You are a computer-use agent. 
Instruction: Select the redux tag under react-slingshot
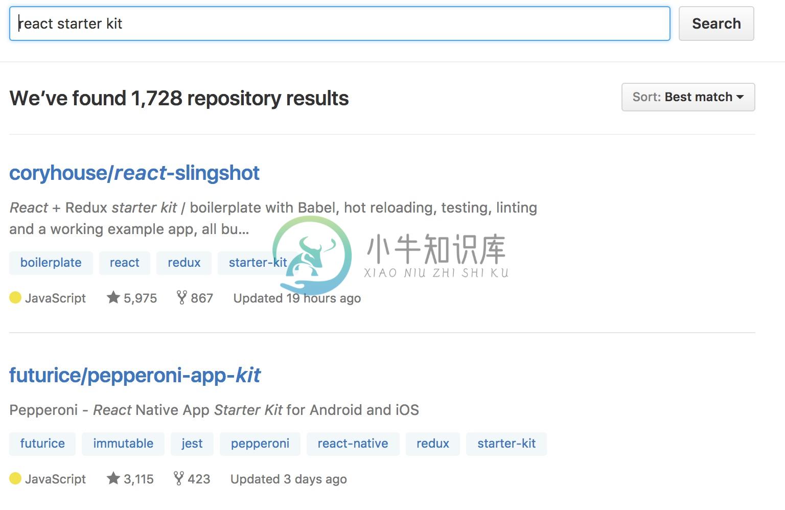[184, 263]
